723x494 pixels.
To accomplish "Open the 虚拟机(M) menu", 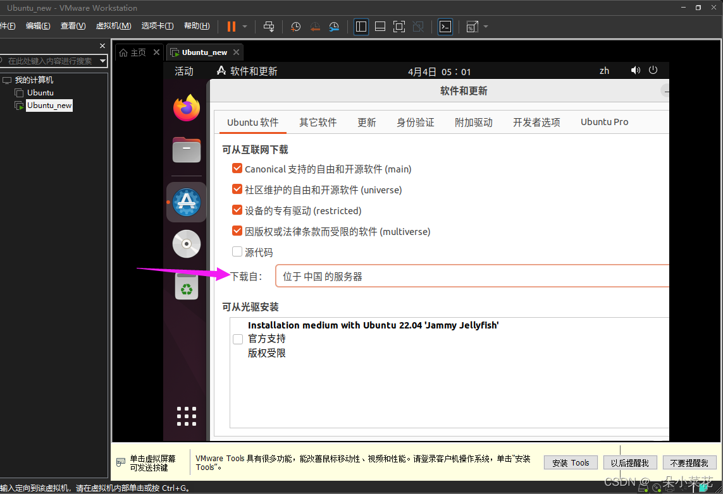I will pyautogui.click(x=113, y=26).
